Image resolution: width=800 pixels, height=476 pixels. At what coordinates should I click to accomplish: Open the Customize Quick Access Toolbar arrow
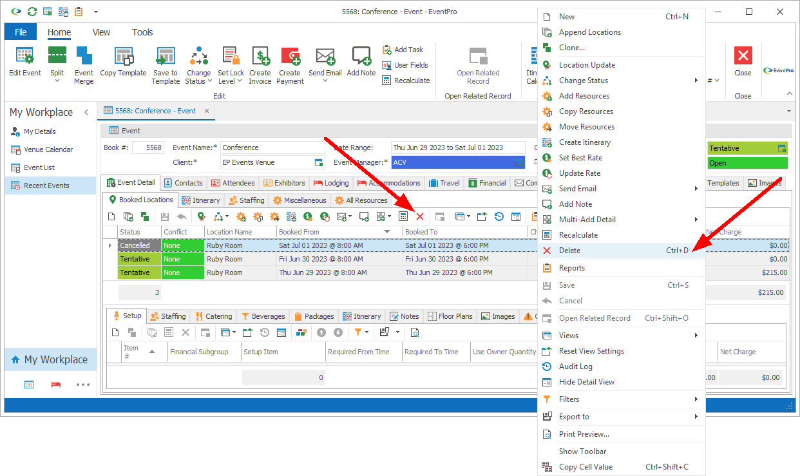pos(96,12)
